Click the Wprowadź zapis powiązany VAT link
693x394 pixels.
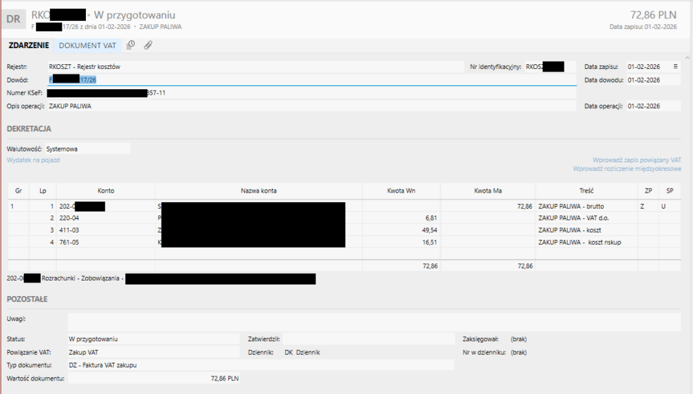(x=637, y=160)
